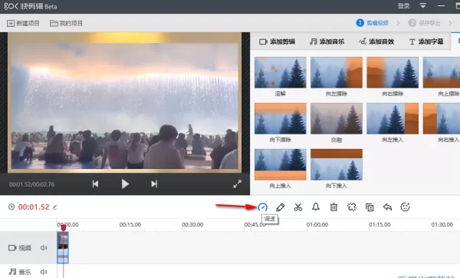Select the 向上推入 transition thumbnail
The image size is (460, 278).
280,164
